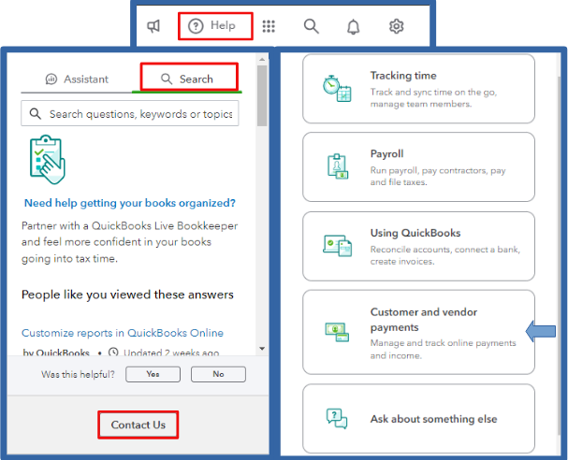Viewport: 568px width, 460px height.
Task: Open the Help menu in the toolbar
Action: pos(215,25)
